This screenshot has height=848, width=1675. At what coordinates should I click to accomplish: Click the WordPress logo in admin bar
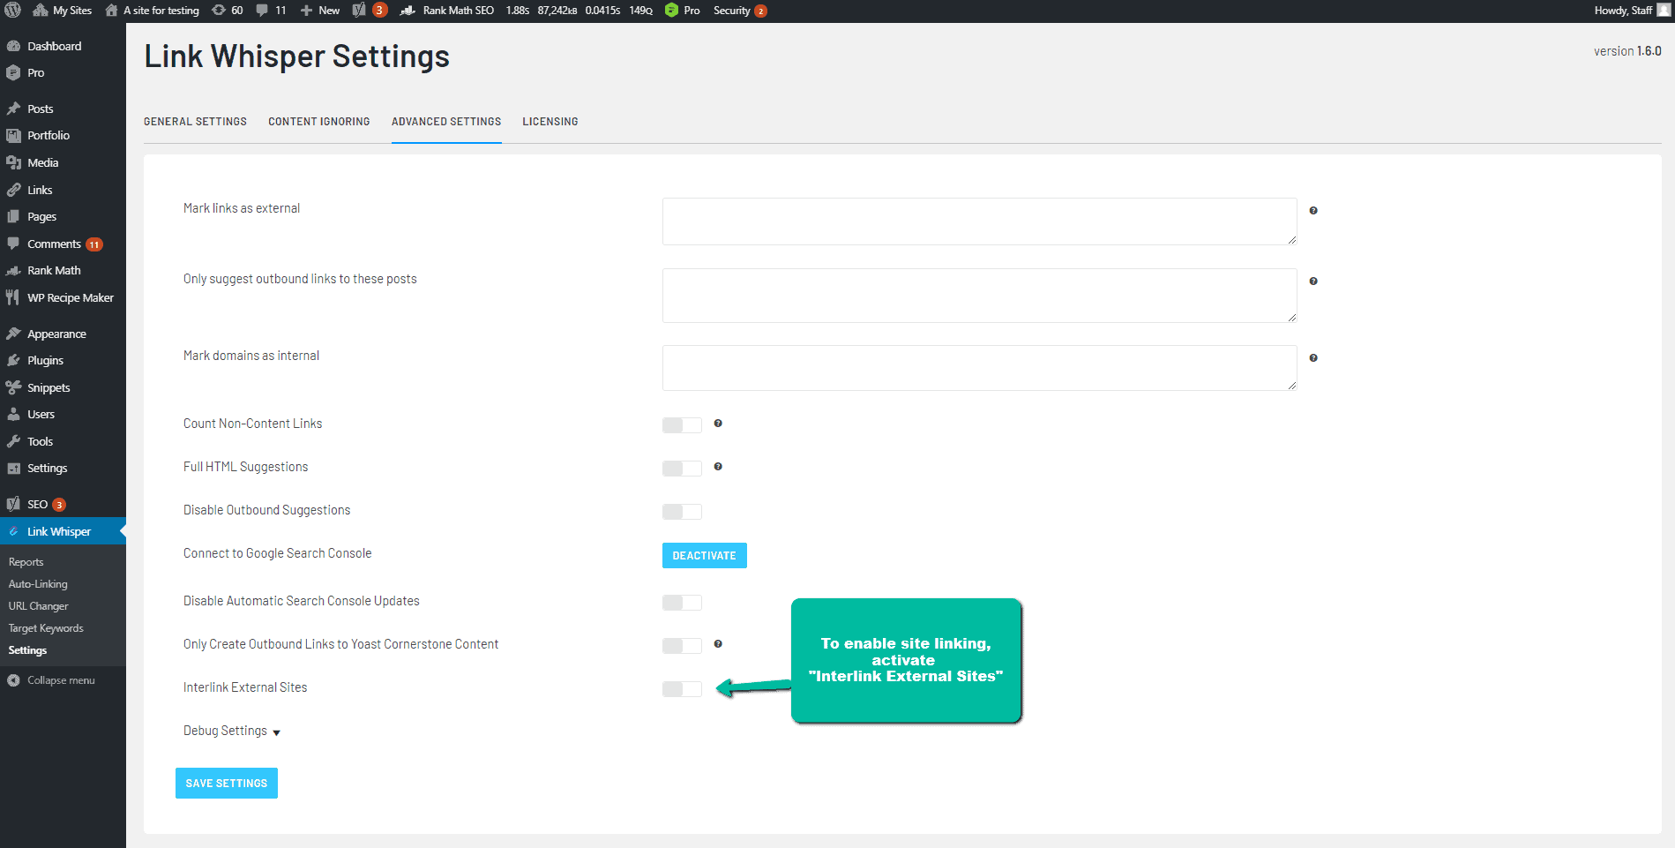point(13,11)
